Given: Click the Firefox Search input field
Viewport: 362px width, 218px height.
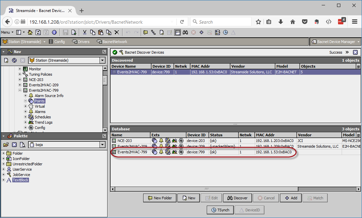Looking at the screenshot, I should [x=221, y=22].
